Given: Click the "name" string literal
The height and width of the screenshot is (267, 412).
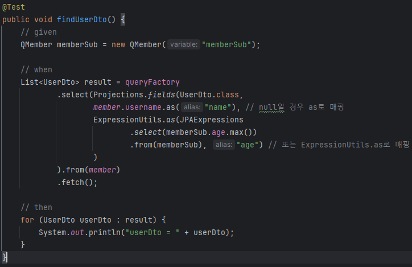Looking at the screenshot, I should tap(218, 108).
